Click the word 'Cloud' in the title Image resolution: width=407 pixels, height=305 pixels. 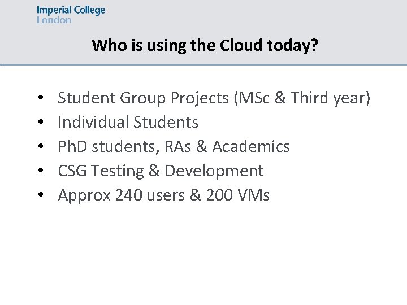point(241,45)
